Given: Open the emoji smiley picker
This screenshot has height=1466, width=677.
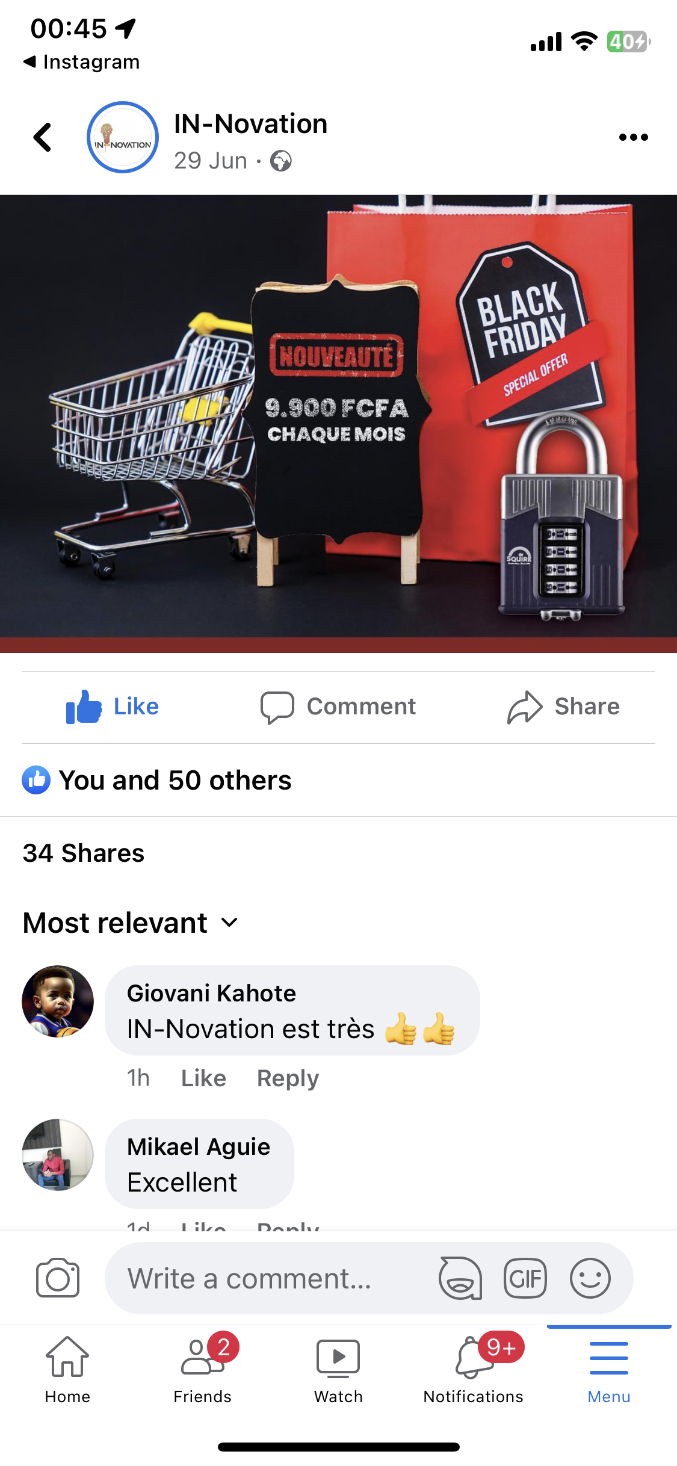Looking at the screenshot, I should coord(590,1278).
